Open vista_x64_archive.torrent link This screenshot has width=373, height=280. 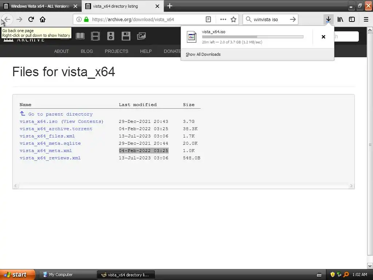point(56,129)
